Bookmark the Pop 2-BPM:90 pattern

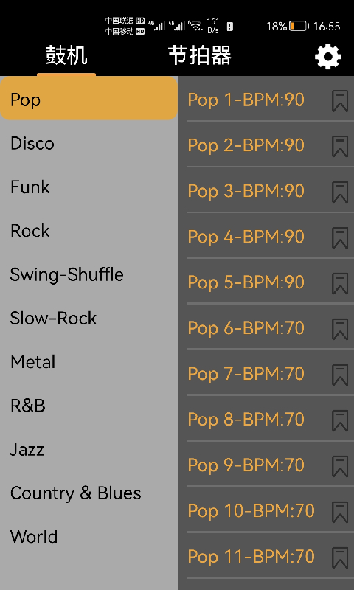[x=340, y=146]
